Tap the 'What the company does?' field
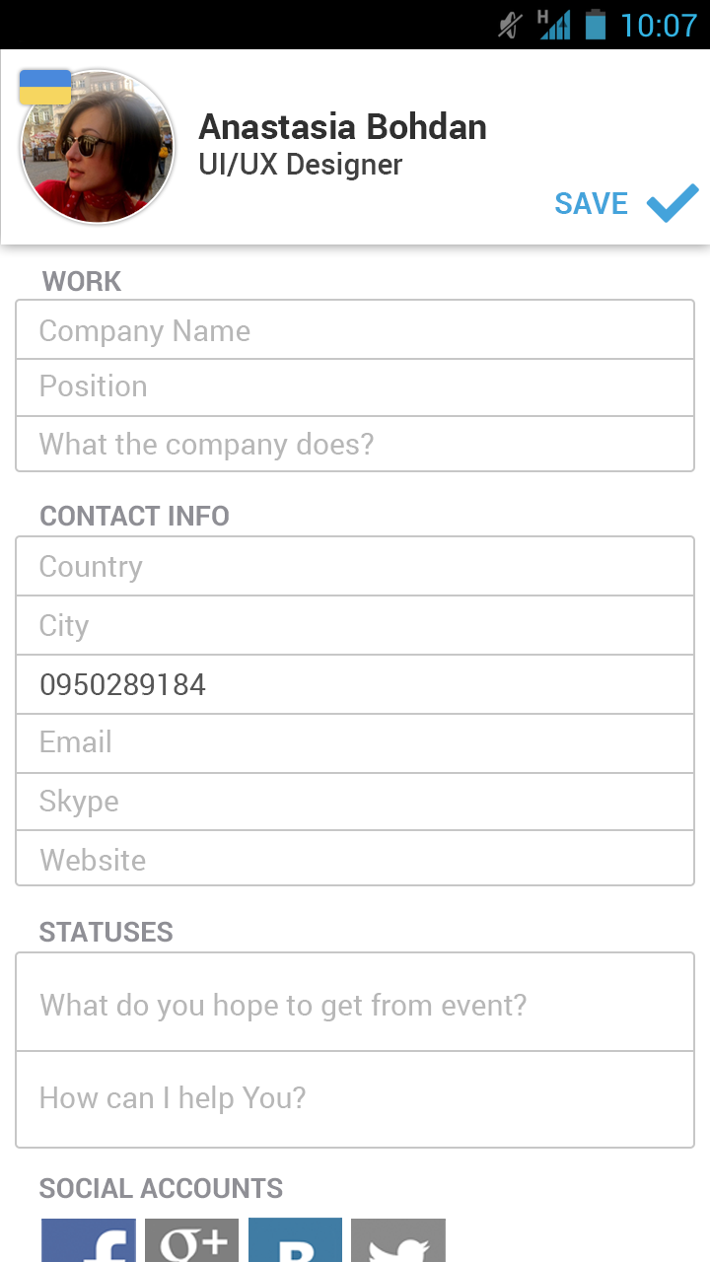Image resolution: width=710 pixels, height=1262 pixels. pos(355,444)
